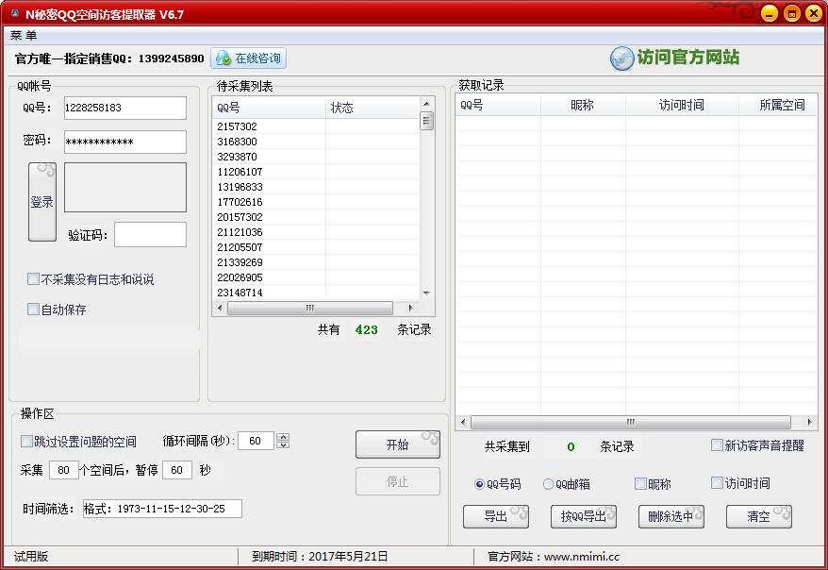This screenshot has width=828, height=570.
Task: Open the 菜单 menu
Action: [x=24, y=36]
